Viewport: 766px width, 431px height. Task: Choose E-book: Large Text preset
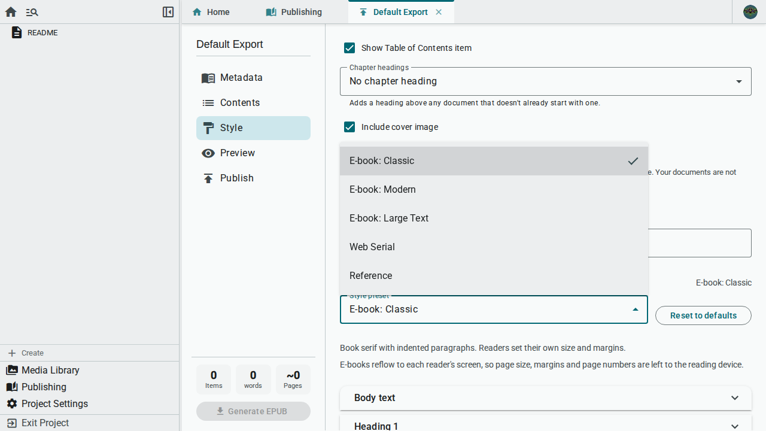tap(494, 218)
